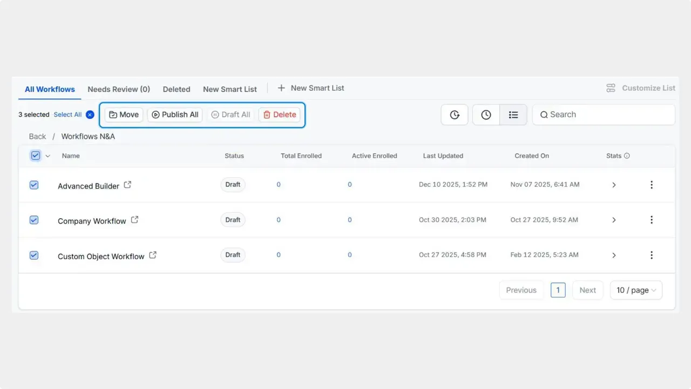The height and width of the screenshot is (389, 691).
Task: Switch to the Deleted tab
Action: coord(177,89)
